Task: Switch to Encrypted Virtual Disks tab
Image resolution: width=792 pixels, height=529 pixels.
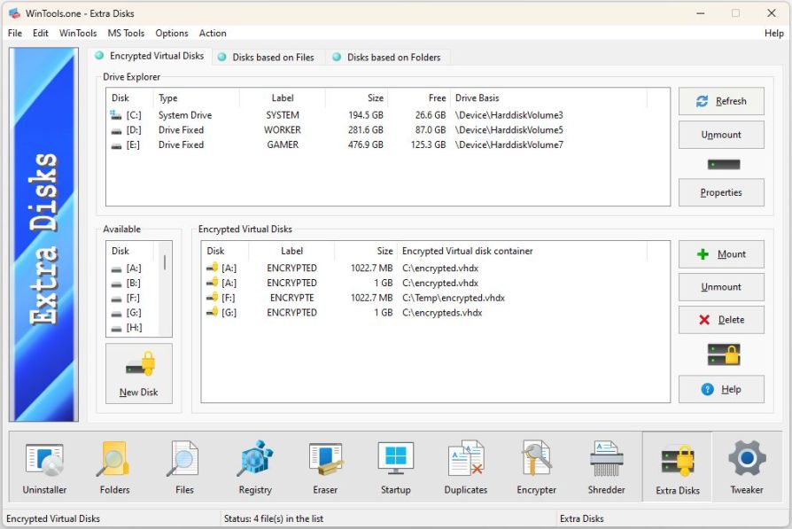Action: pyautogui.click(x=150, y=56)
